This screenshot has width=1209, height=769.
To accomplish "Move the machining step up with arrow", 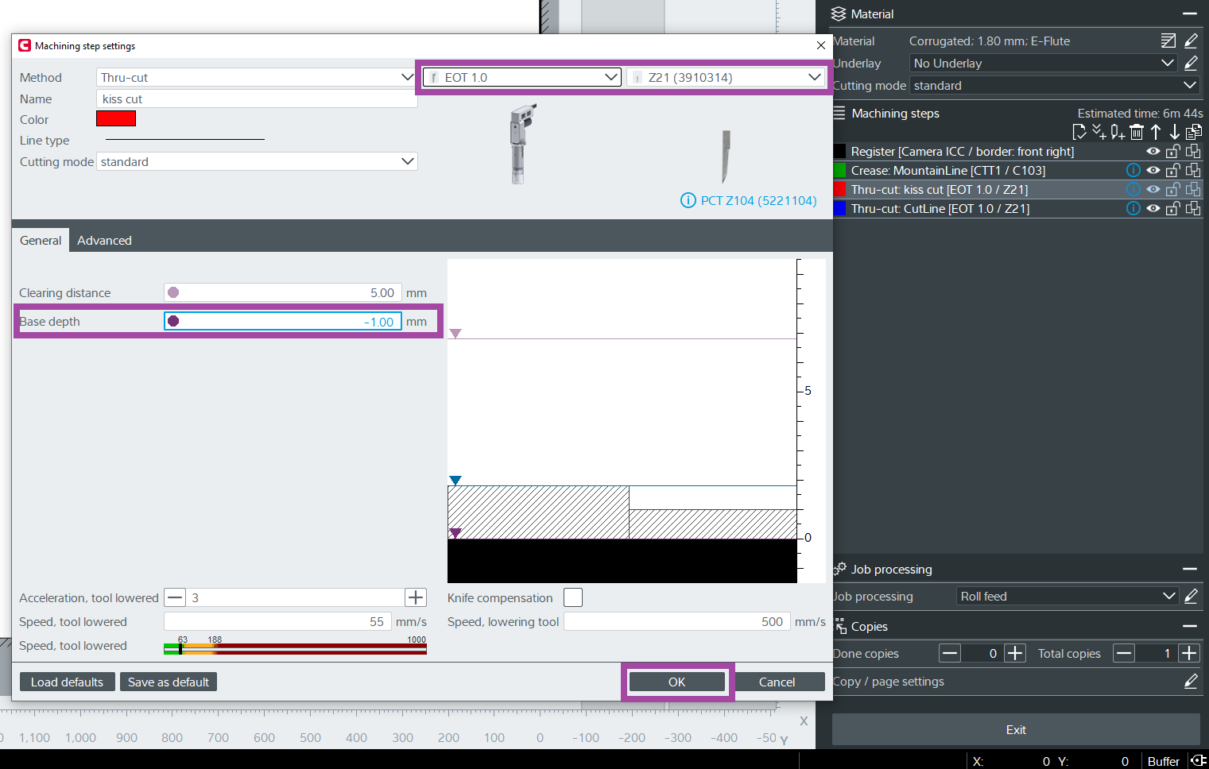I will click(1156, 132).
